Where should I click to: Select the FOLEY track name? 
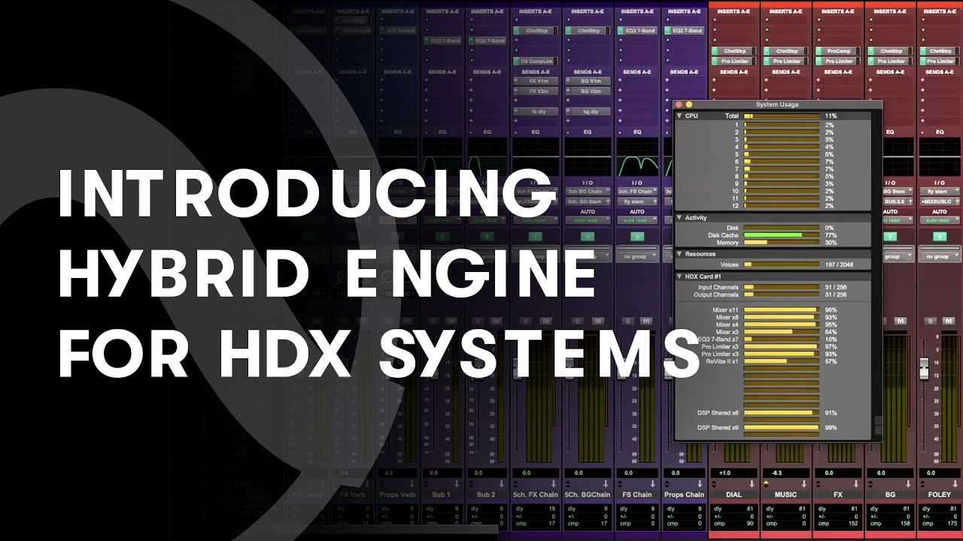tap(940, 494)
